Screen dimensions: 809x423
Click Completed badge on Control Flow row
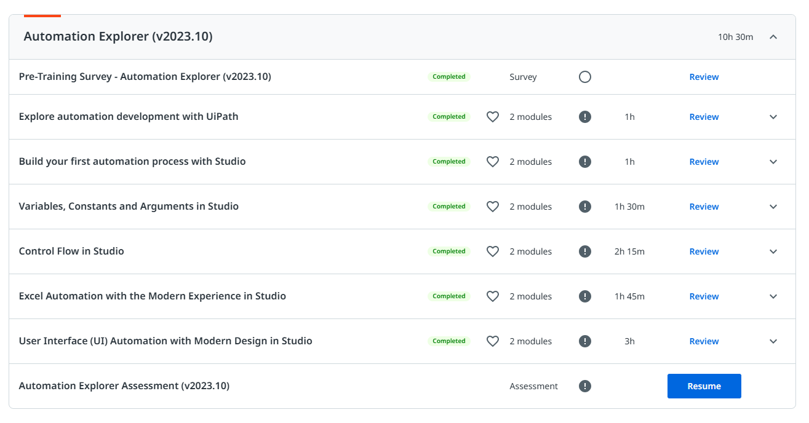point(449,251)
